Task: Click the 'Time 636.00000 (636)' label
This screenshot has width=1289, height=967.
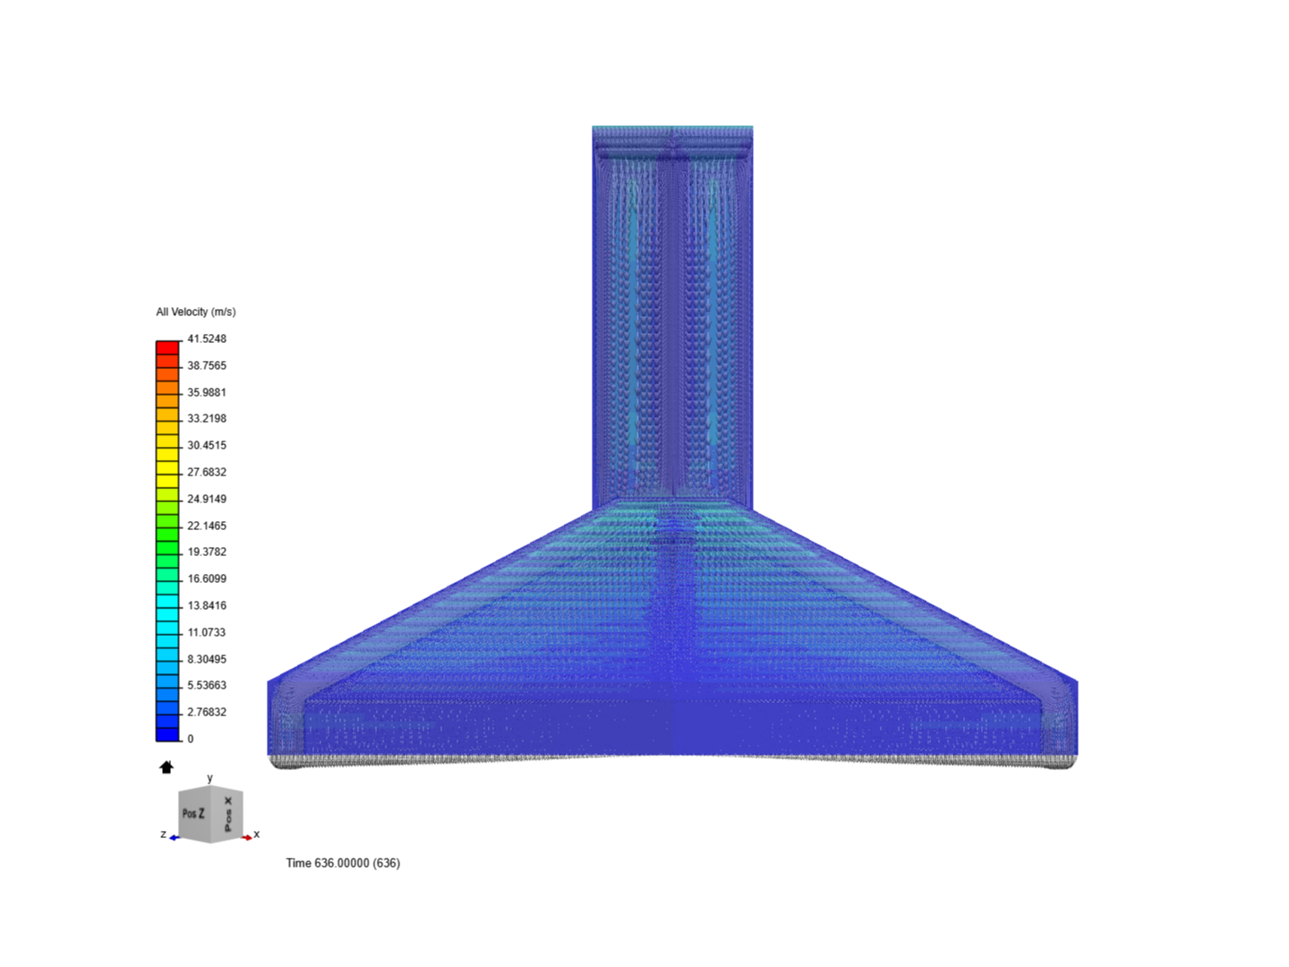Action: tap(343, 863)
